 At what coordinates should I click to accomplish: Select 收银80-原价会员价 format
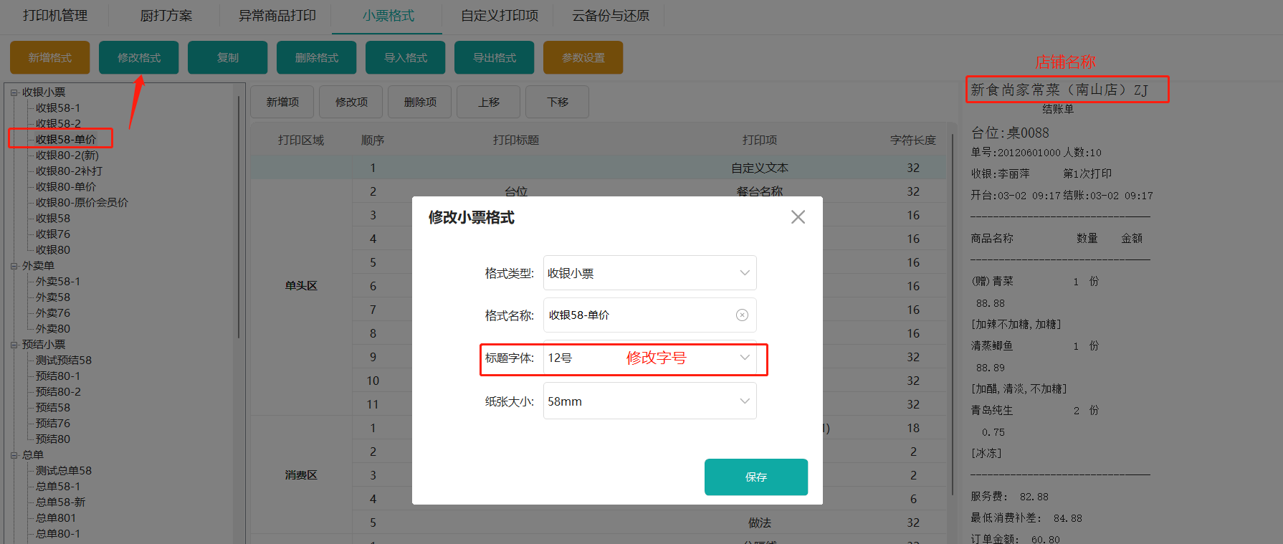tap(82, 203)
